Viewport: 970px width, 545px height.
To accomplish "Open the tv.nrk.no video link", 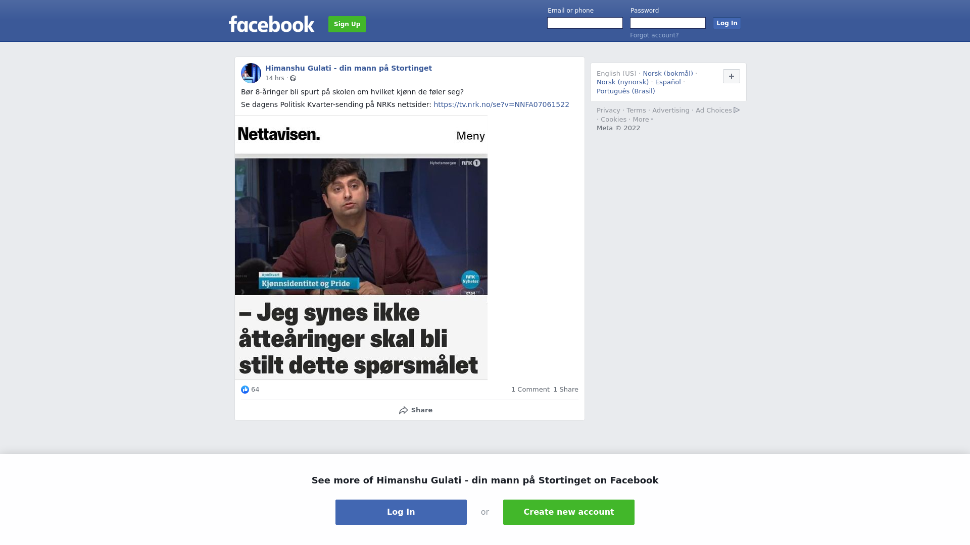I will pyautogui.click(x=501, y=104).
